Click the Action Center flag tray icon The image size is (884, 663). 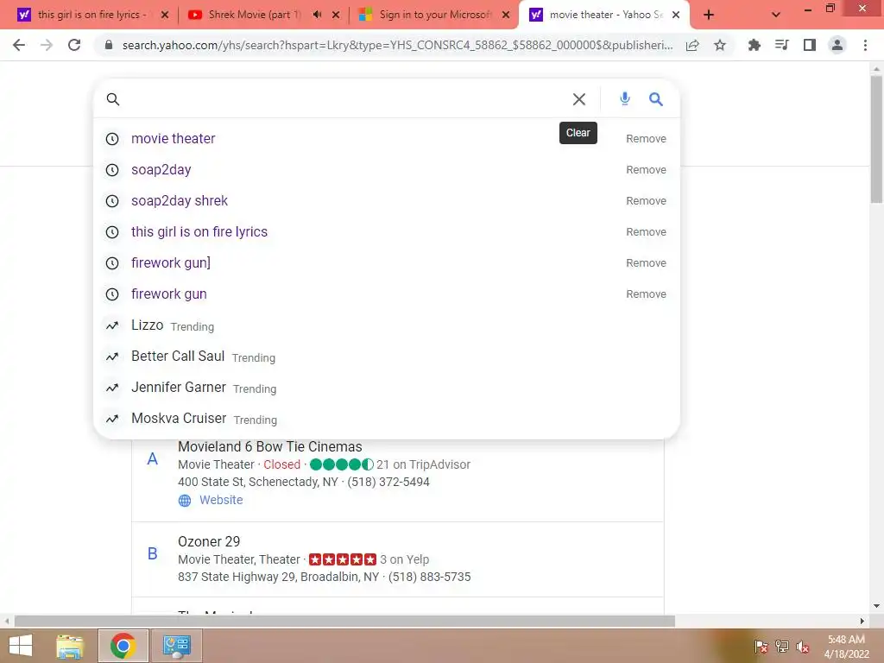(761, 646)
